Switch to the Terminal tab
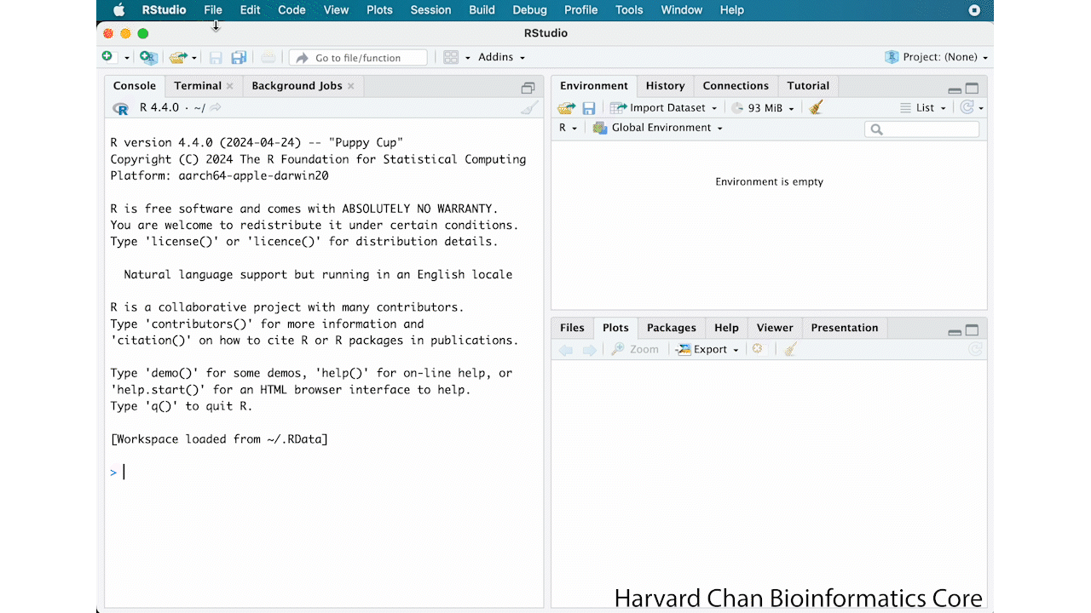This screenshot has width=1091, height=613. pyautogui.click(x=198, y=85)
